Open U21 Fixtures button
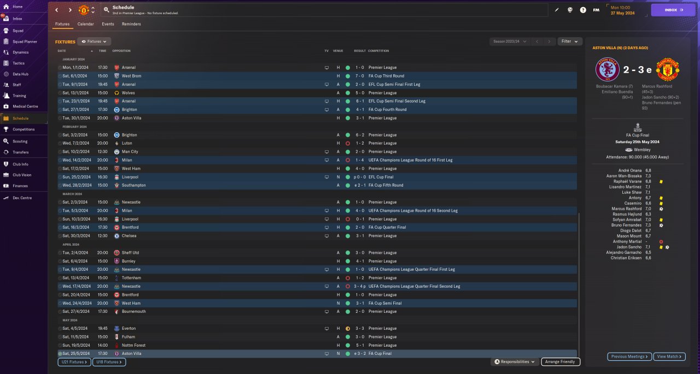Image resolution: width=700 pixels, height=374 pixels. click(74, 361)
